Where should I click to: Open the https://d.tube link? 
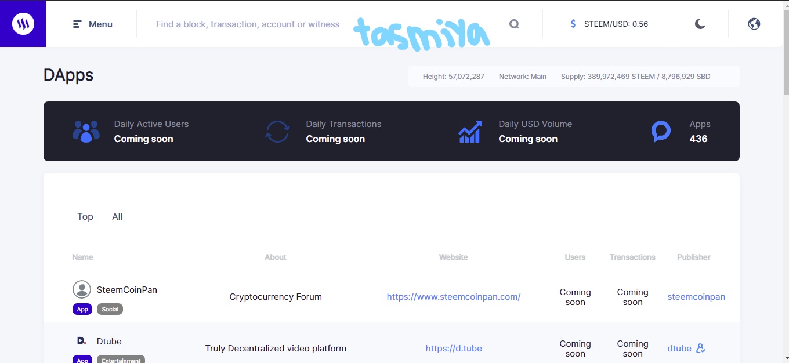(x=454, y=349)
